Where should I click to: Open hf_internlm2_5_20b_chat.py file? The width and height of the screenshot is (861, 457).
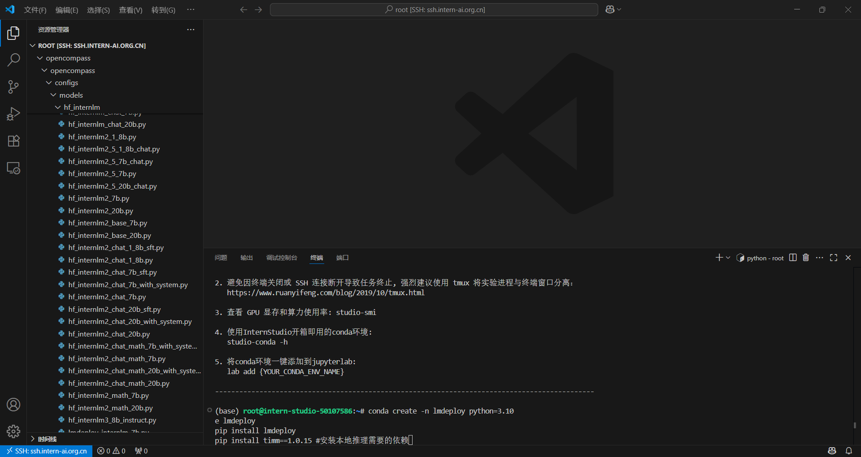click(x=113, y=186)
